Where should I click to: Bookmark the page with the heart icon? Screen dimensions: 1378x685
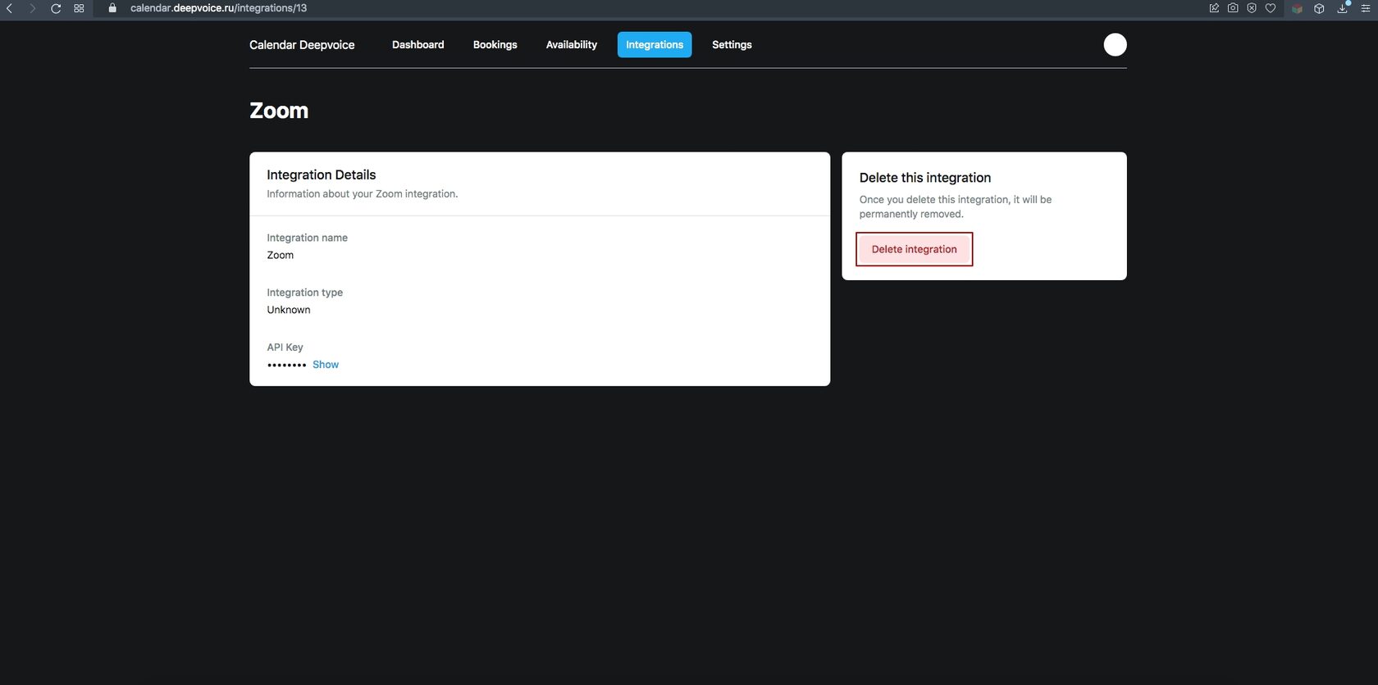(1271, 8)
